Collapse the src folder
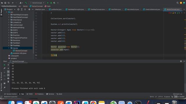 [x=6, y=12]
